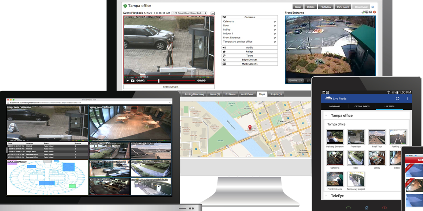Click the Park Event button
Viewport: 423px width, 211px height.
343,6
